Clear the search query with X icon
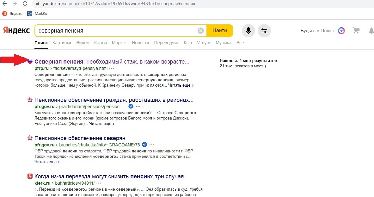Image resolution: width=374 pixels, height=197 pixels. click(x=201, y=31)
